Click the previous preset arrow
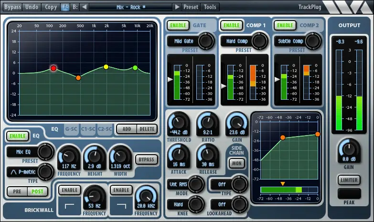 [84, 7]
